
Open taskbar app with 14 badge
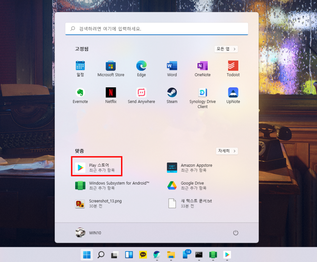186,254
